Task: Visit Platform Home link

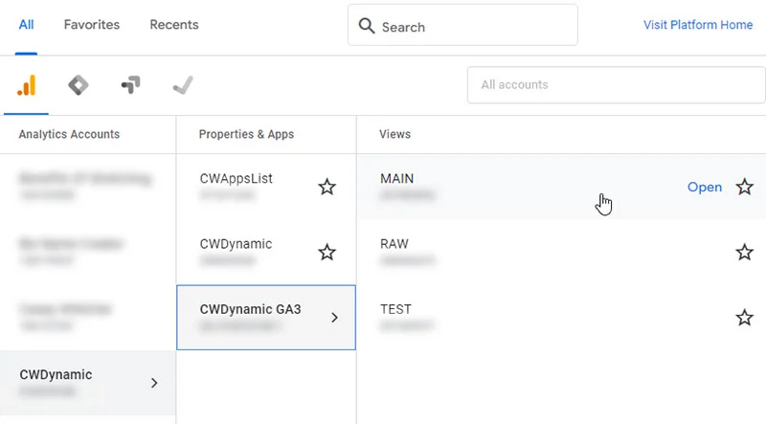Action: [x=698, y=25]
